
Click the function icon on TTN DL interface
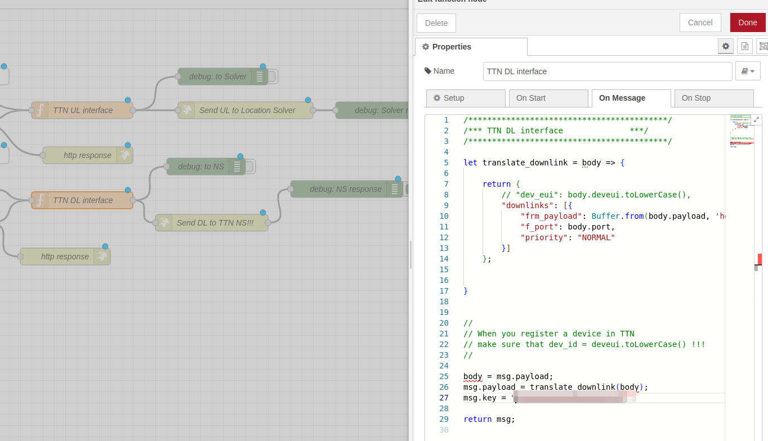[x=40, y=200]
